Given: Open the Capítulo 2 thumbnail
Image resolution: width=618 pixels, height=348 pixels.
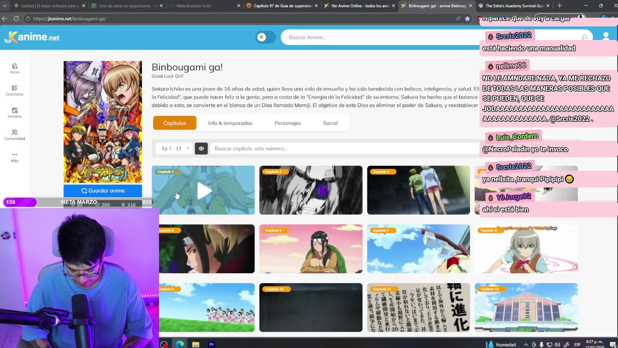Looking at the screenshot, I should [x=310, y=190].
